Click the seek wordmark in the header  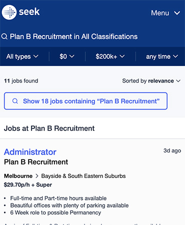[29, 11]
